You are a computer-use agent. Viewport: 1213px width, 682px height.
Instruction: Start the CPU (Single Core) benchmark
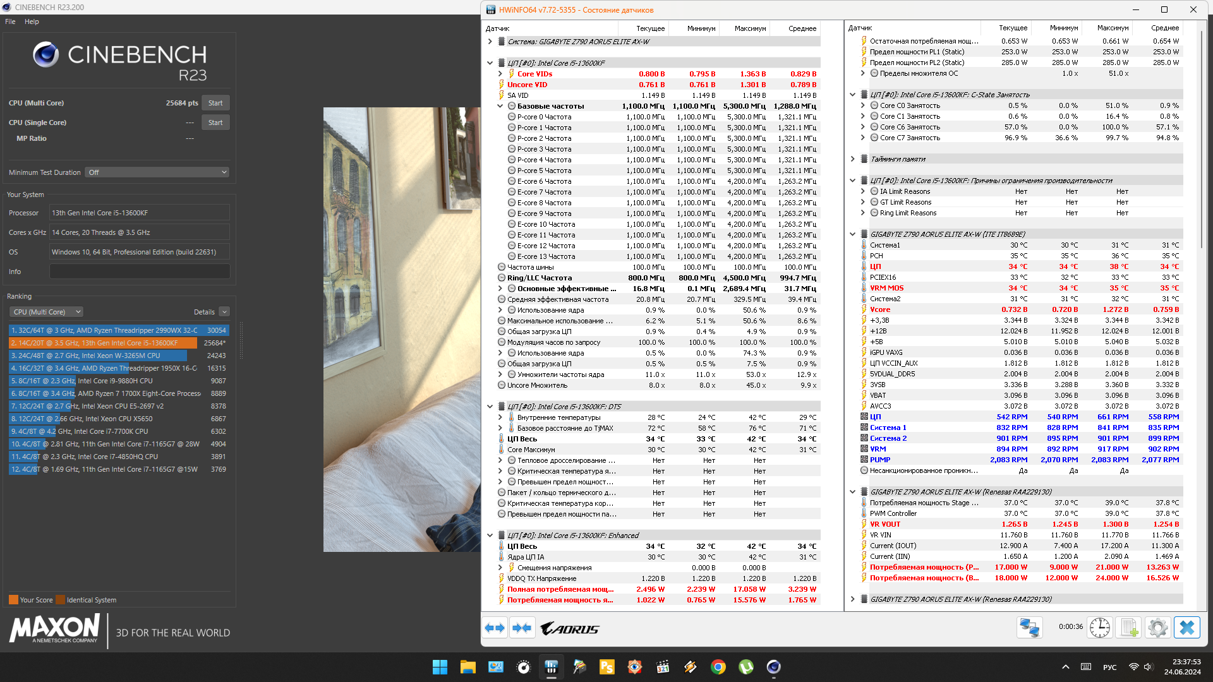click(215, 123)
